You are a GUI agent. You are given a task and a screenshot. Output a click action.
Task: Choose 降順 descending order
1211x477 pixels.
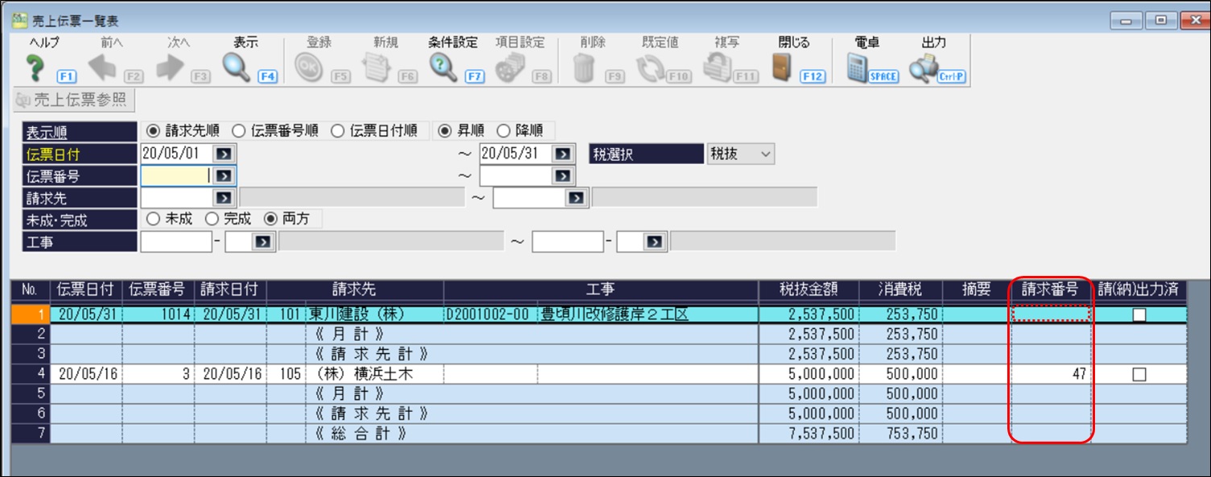(x=504, y=130)
